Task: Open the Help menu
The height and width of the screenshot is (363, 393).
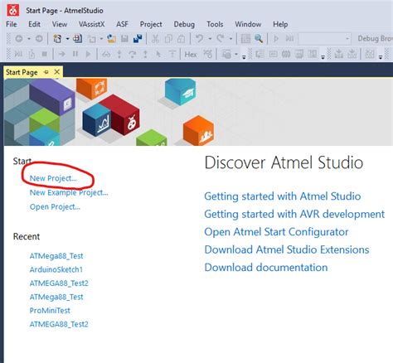Action: click(280, 24)
